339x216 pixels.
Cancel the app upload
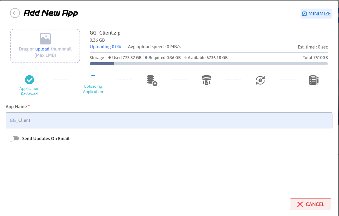310,204
